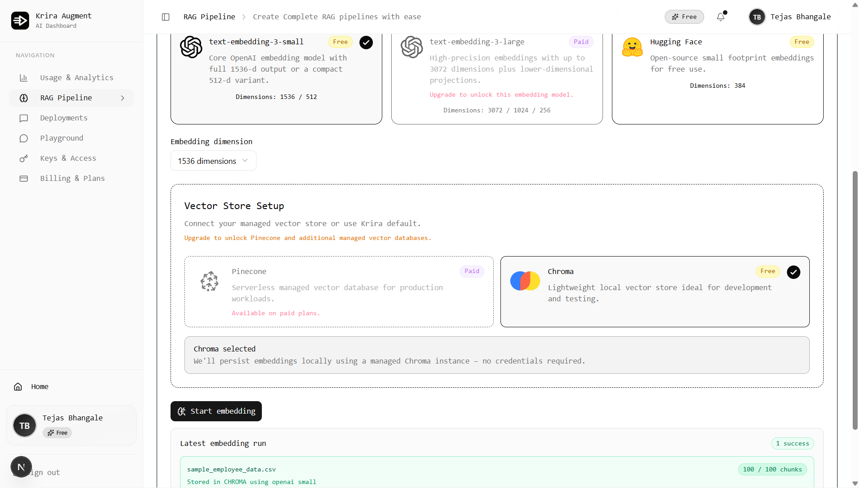This screenshot has width=859, height=488.
Task: Click the Chroma logo icon
Action: (x=525, y=281)
